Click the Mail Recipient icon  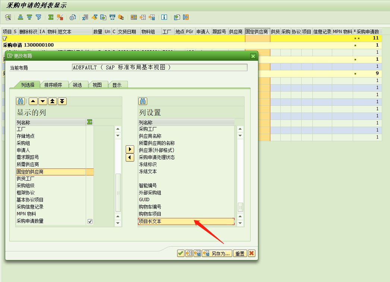(113, 17)
